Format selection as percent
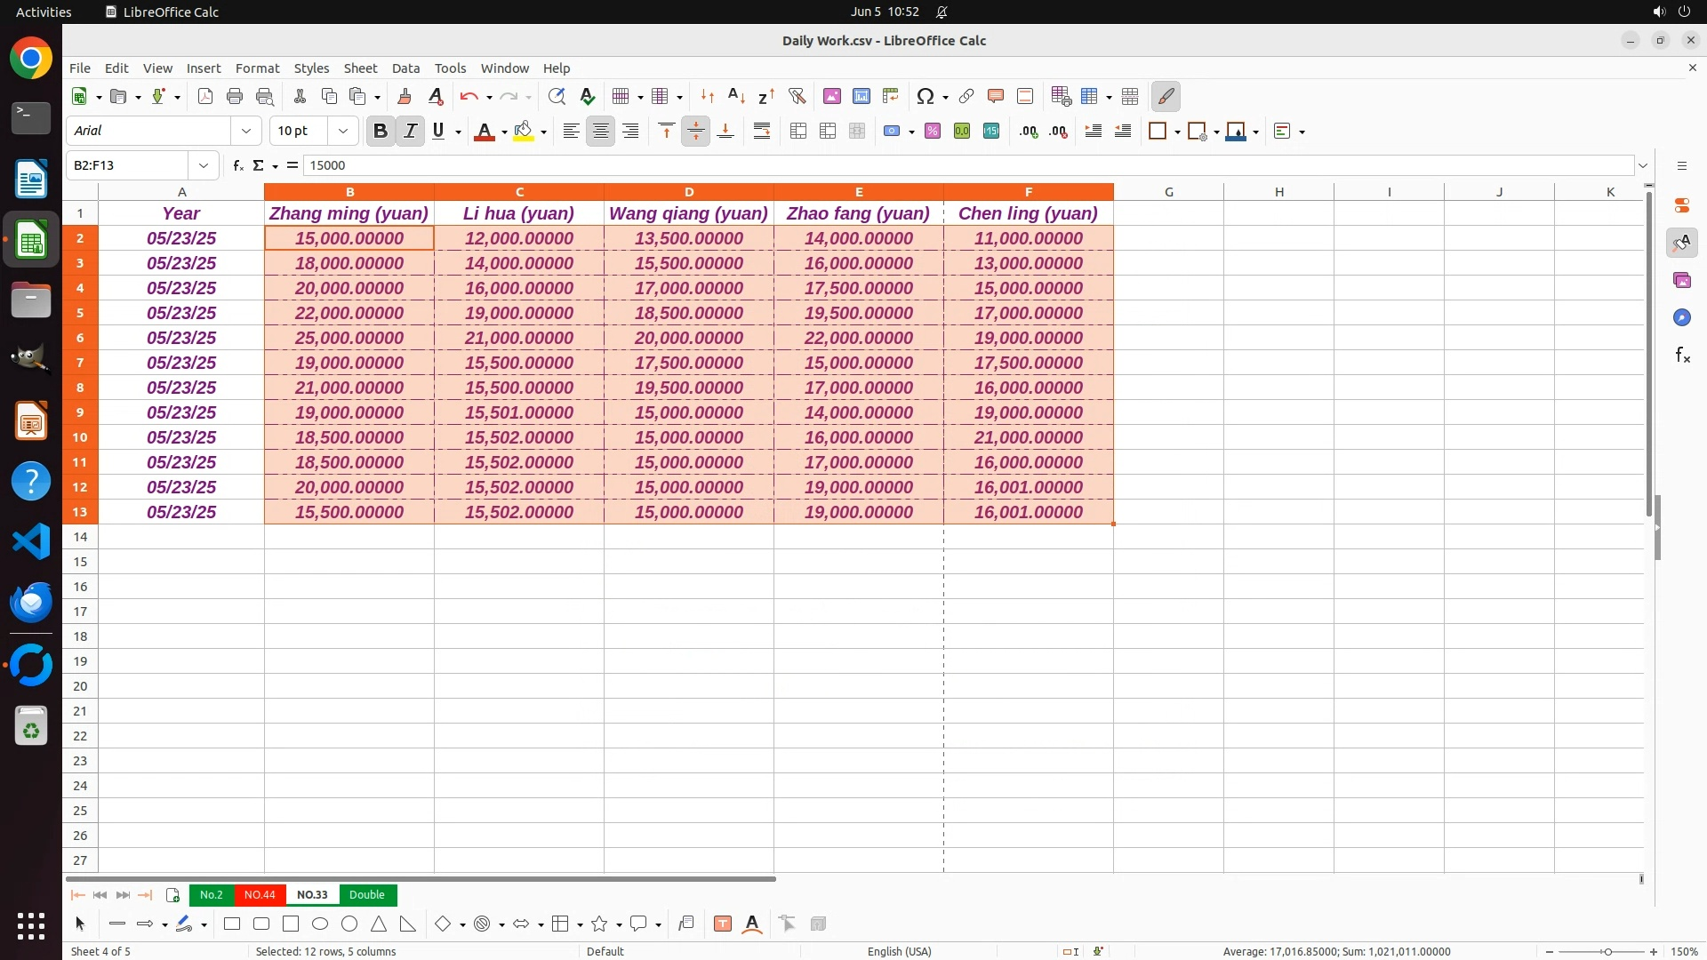The width and height of the screenshot is (1707, 960). click(x=933, y=131)
